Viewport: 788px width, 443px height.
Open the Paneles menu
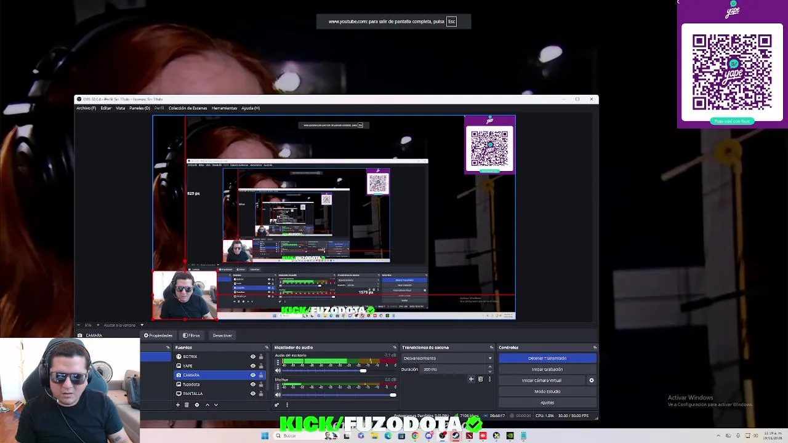(139, 108)
